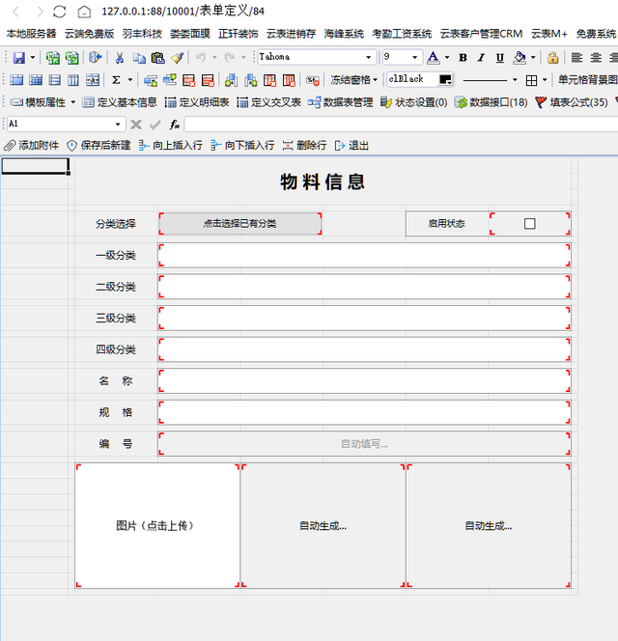Switch to the 考勤工资系统 tab
618x641 pixels.
tap(402, 34)
